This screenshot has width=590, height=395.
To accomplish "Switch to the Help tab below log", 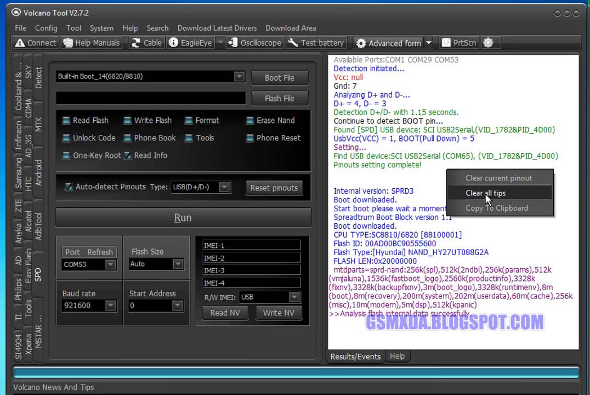I will (398, 356).
